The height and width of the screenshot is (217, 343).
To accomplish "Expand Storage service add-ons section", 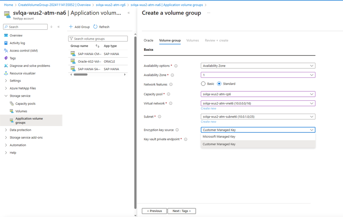I will coord(6,138).
